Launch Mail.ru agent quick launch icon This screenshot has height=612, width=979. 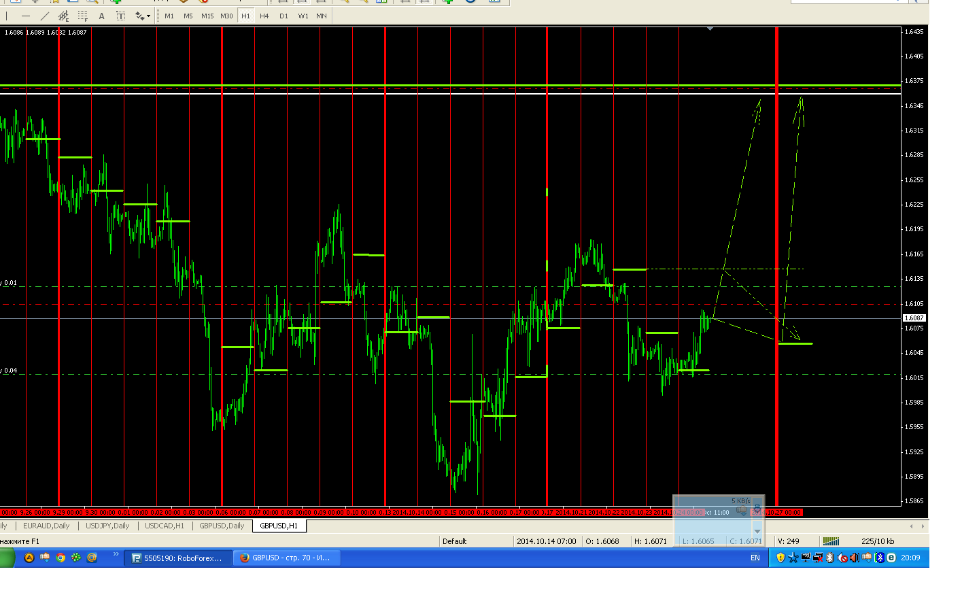(x=92, y=558)
